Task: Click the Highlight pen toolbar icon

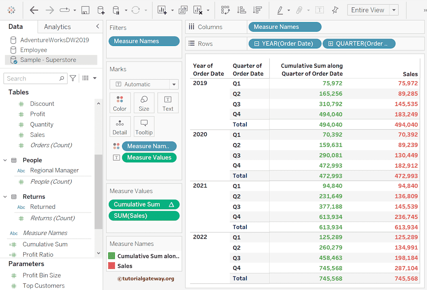Action: coord(280,9)
